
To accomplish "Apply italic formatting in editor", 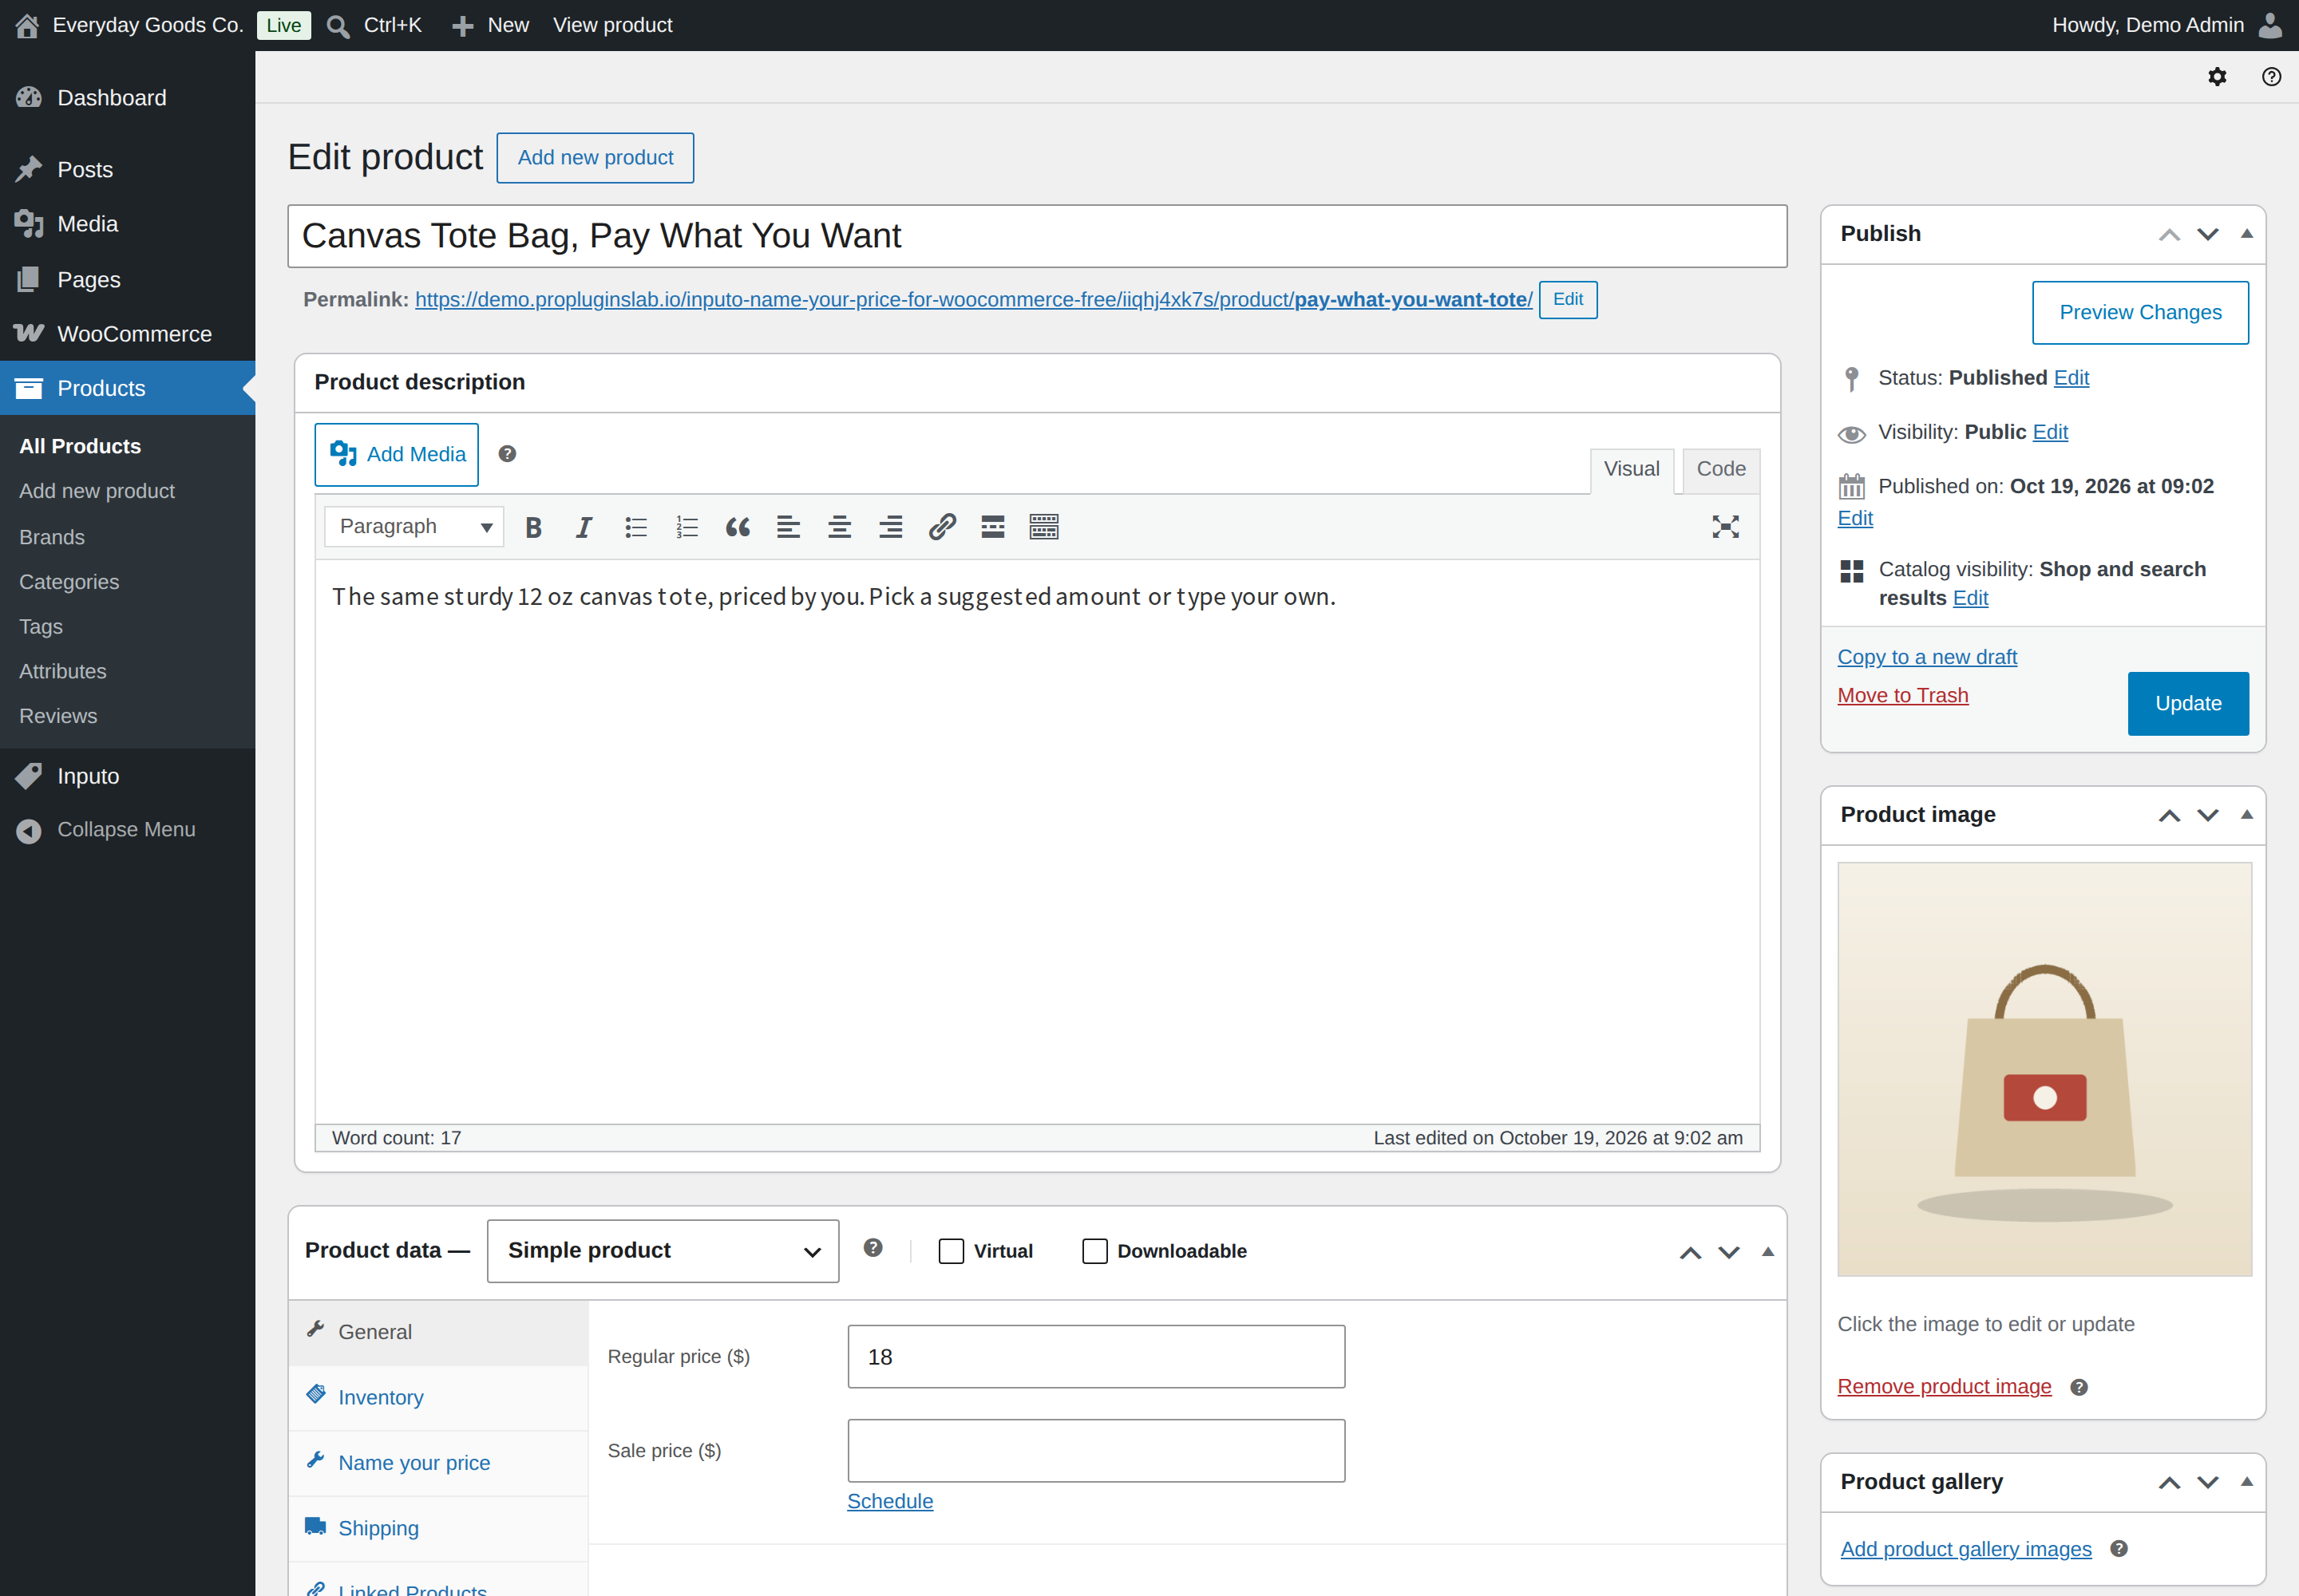I will [x=584, y=527].
